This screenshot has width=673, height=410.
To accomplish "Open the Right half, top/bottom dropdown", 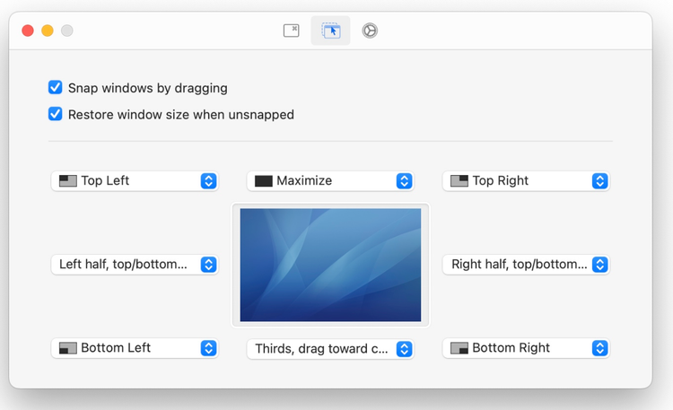I will point(526,265).
